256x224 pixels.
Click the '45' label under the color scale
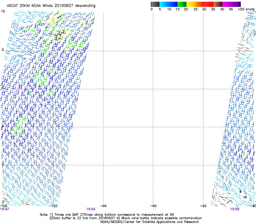pyautogui.click(x=231, y=9)
